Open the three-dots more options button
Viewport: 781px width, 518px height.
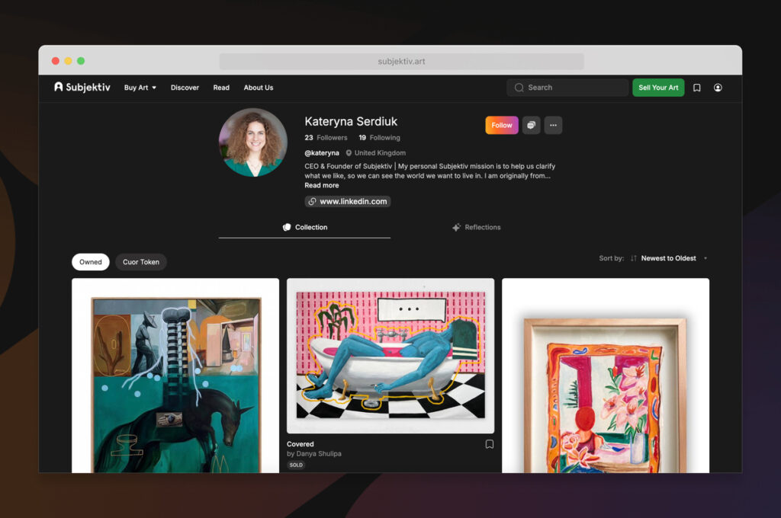[x=554, y=126]
